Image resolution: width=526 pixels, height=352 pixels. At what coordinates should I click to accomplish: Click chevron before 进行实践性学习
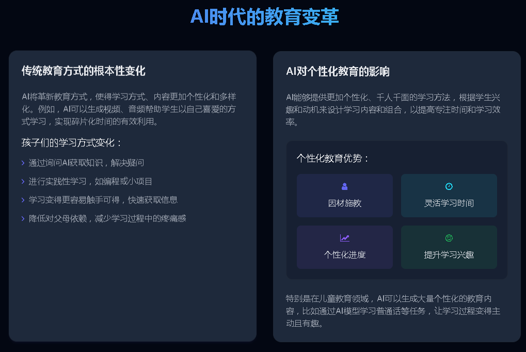pos(23,182)
